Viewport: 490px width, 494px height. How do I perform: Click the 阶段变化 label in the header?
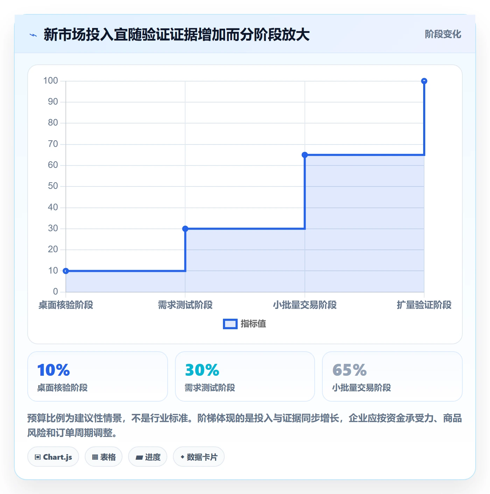[443, 34]
